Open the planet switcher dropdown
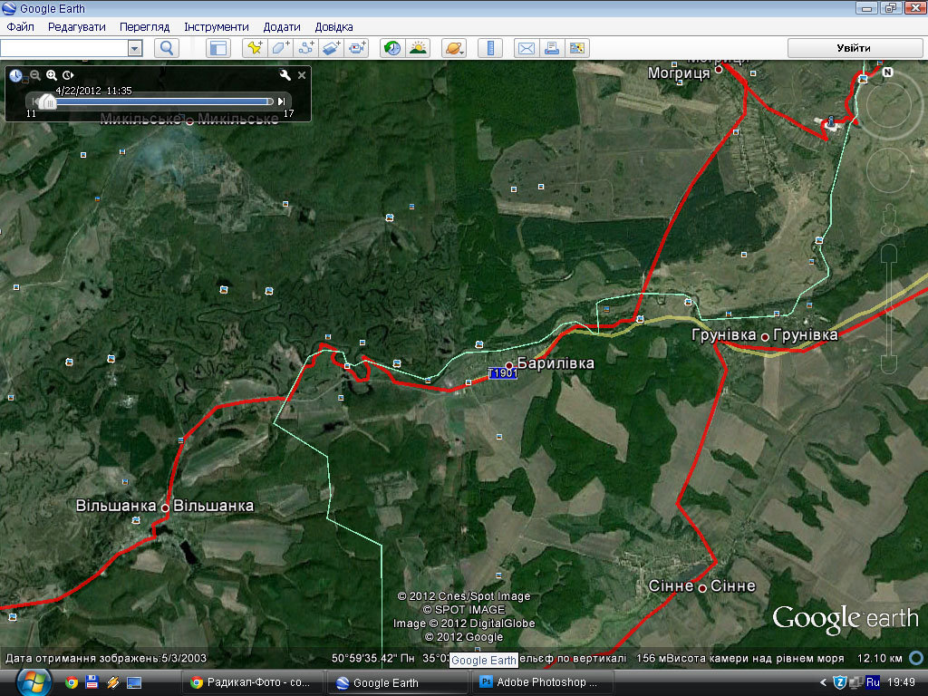This screenshot has height=696, width=928. click(454, 48)
